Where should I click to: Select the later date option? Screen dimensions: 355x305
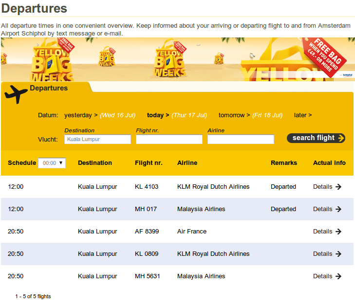click(303, 115)
